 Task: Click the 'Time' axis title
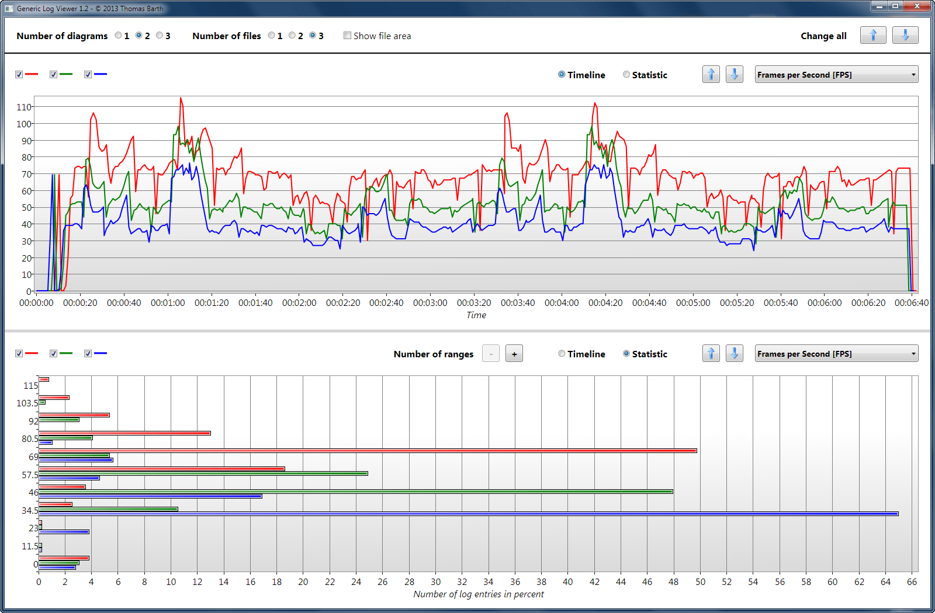tap(476, 315)
